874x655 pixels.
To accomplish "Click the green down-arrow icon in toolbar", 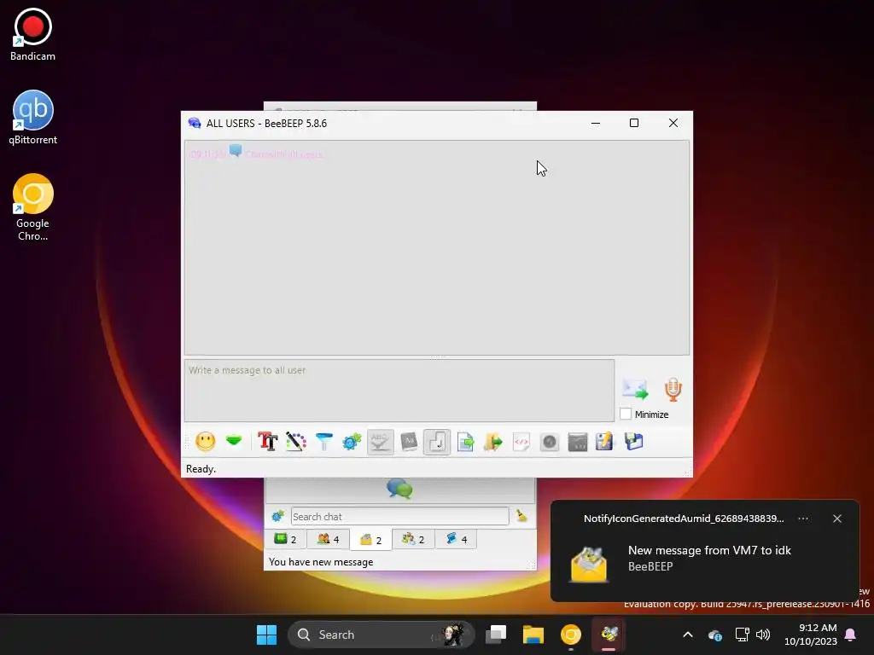I will (234, 442).
